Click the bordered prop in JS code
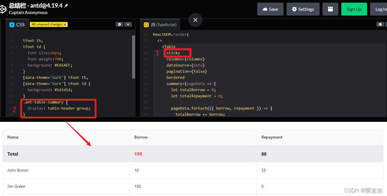Image resolution: width=387 pixels, height=196 pixels. (x=175, y=78)
